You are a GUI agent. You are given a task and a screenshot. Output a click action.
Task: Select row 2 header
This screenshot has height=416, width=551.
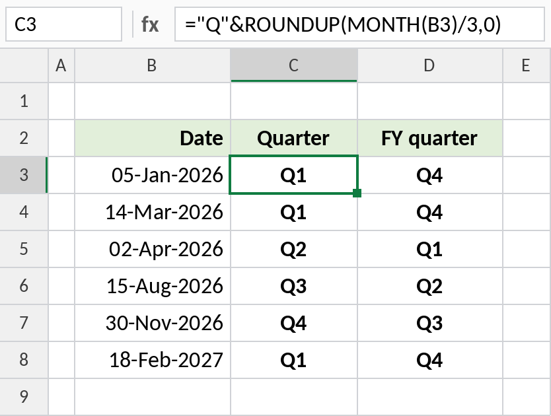tap(24, 138)
